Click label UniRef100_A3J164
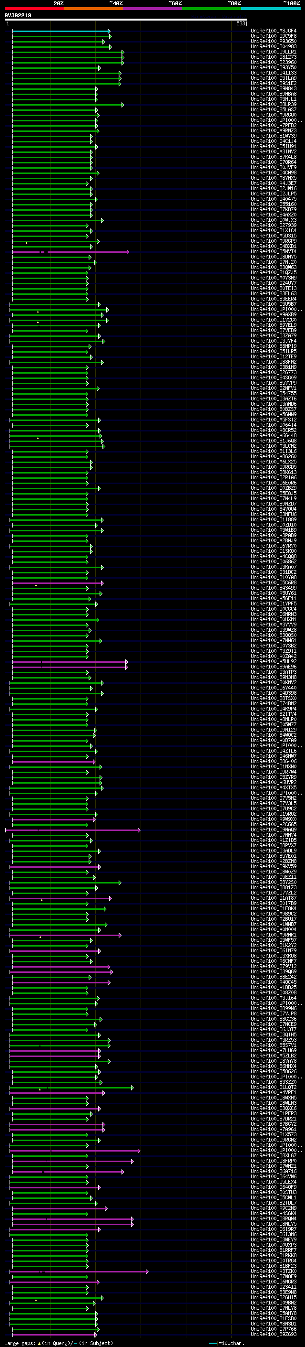The width and height of the screenshot is (305, 1347). click(274, 998)
